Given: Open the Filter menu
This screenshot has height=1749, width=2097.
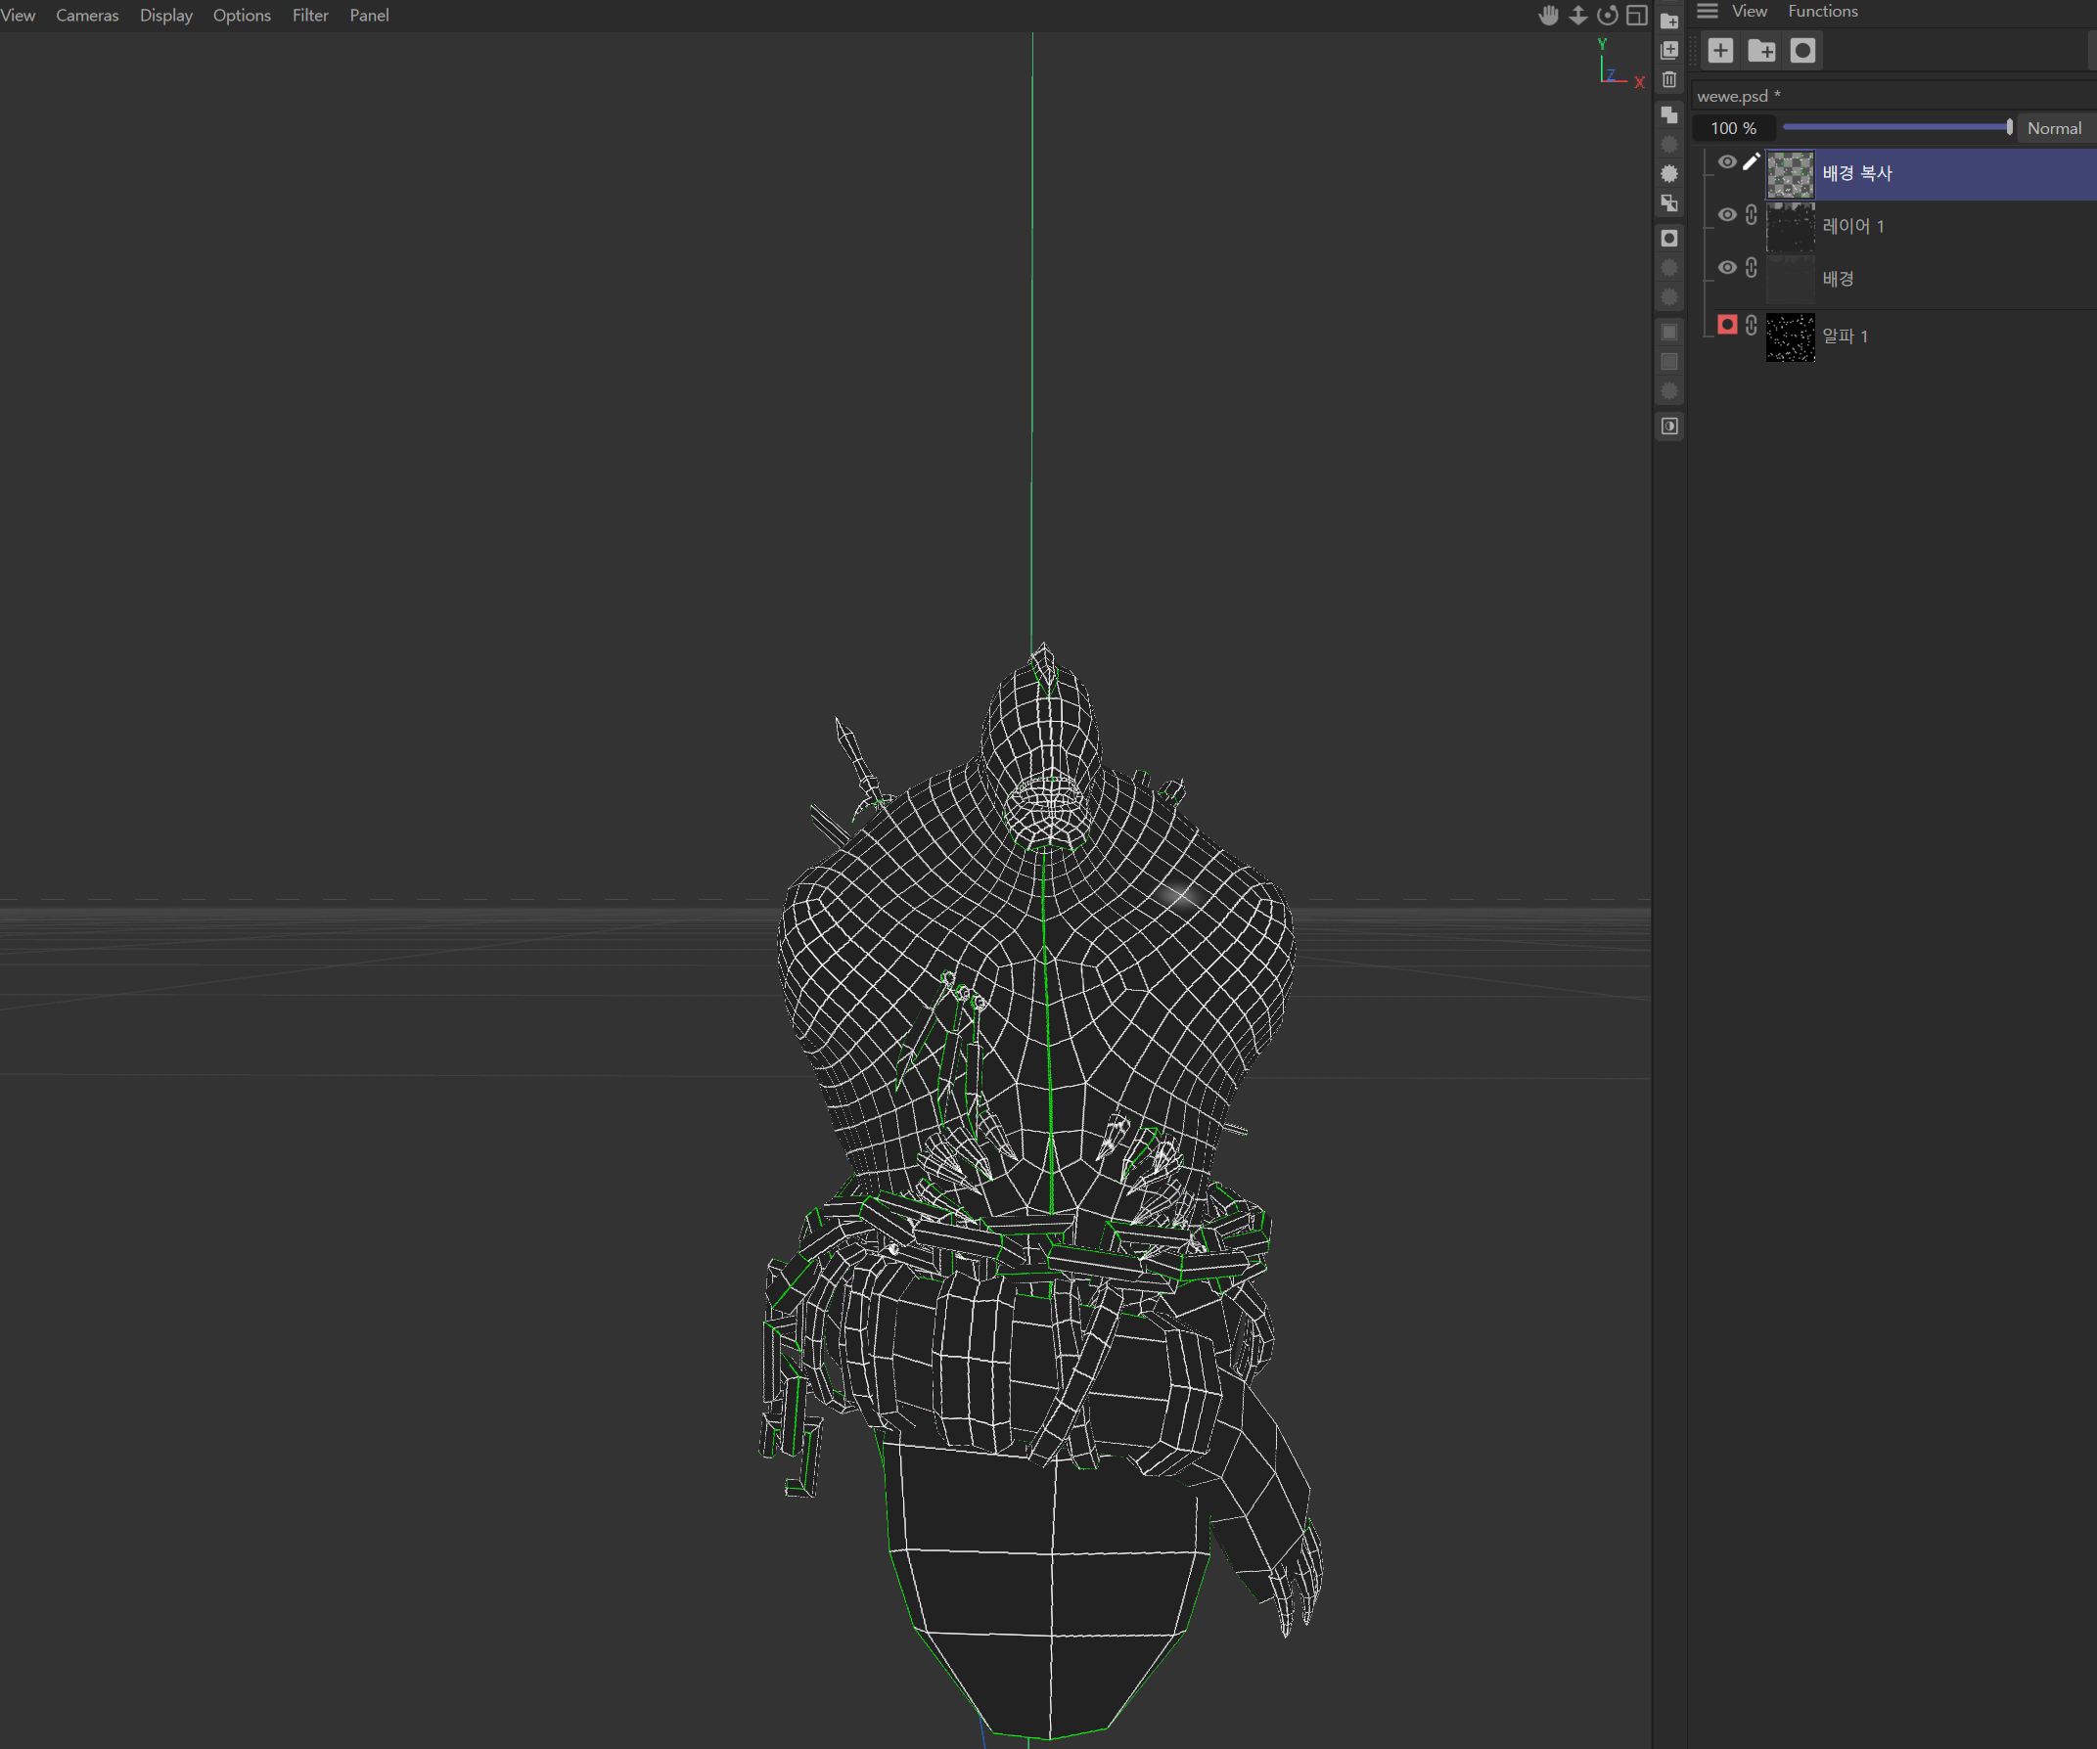Looking at the screenshot, I should point(310,15).
